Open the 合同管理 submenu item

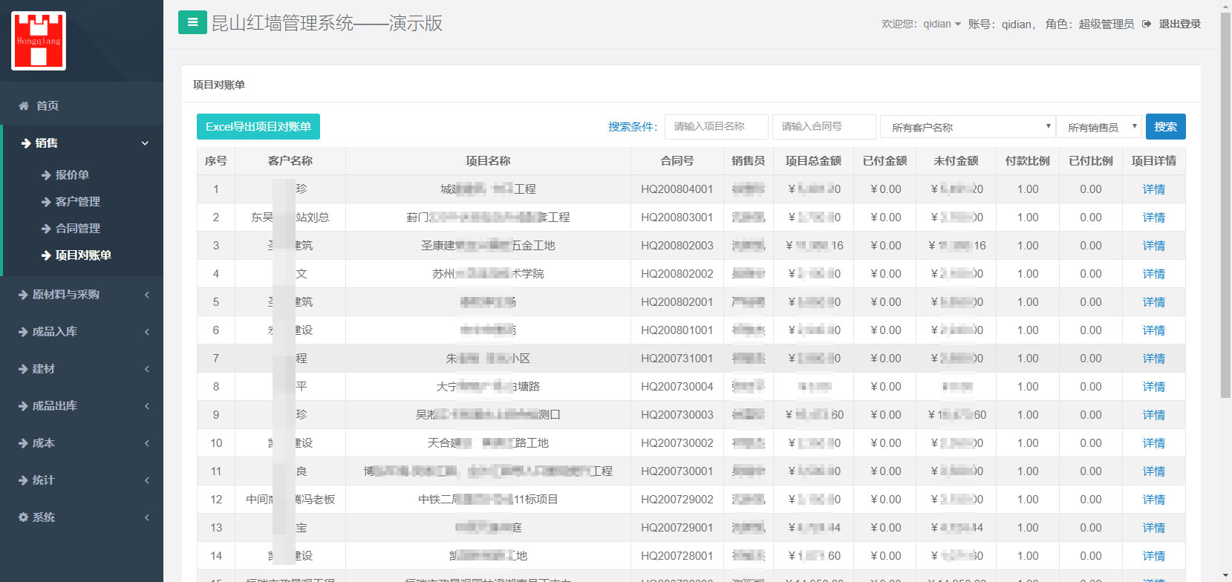(77, 229)
